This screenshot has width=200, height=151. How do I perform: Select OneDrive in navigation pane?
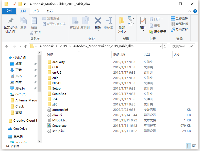click(18, 129)
